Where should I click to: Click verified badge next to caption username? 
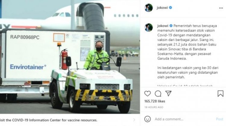coord(171,26)
